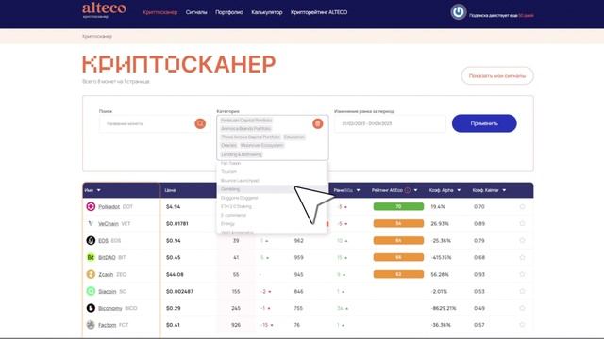The height and width of the screenshot is (339, 604).
Task: Click the alteco logo
Action: click(x=104, y=10)
